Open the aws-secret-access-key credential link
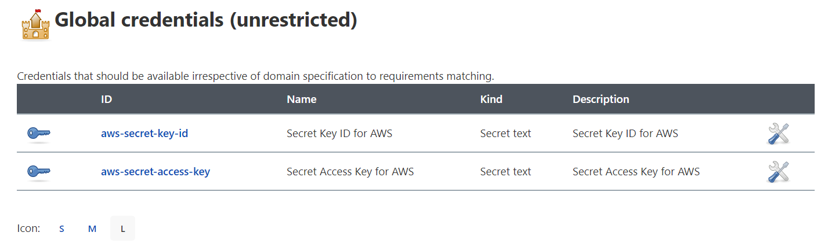Viewport: 828px width, 247px height. click(156, 172)
